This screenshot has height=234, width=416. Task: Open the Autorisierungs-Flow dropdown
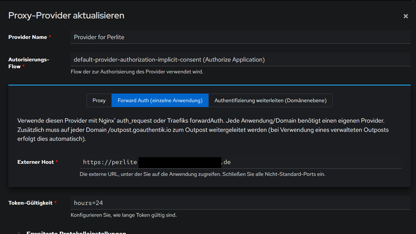[240, 60]
